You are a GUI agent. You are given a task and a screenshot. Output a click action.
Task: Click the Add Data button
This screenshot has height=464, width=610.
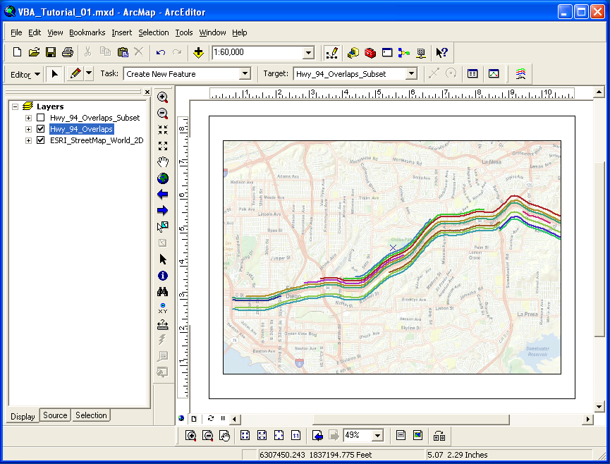point(199,53)
